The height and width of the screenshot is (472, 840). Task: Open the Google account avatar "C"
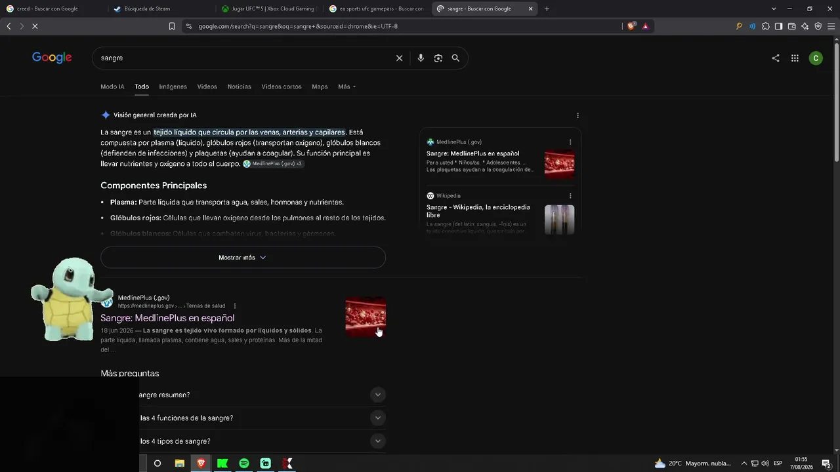coord(816,58)
